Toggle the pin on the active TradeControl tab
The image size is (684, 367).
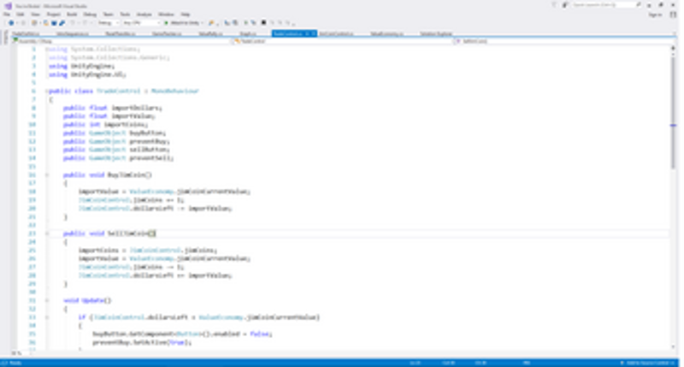307,33
